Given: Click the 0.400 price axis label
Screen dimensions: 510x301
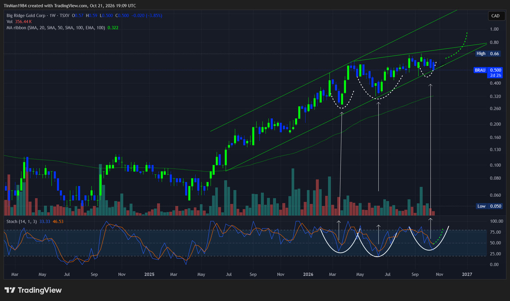Looking at the screenshot, I should tap(496, 84).
